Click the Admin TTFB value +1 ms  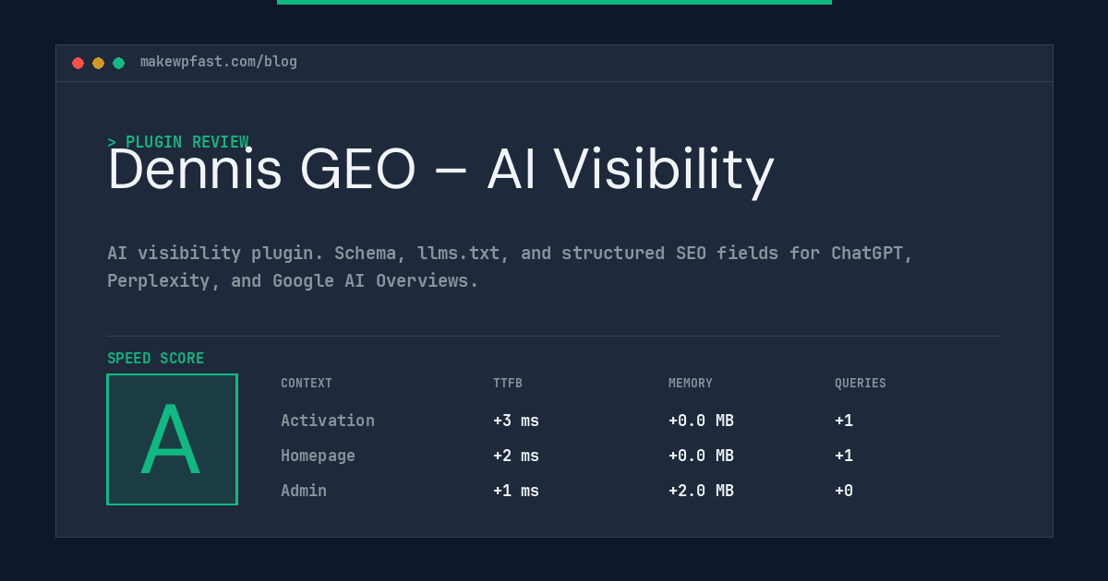pyautogui.click(x=516, y=491)
